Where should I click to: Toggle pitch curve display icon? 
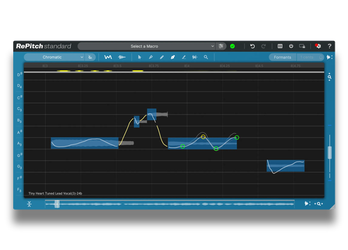[108, 57]
